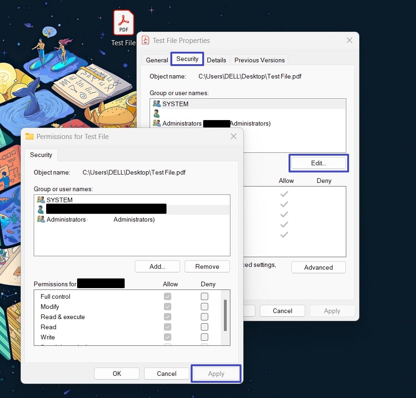Check Deny for Read permission
This screenshot has width=416, height=398.
click(204, 326)
